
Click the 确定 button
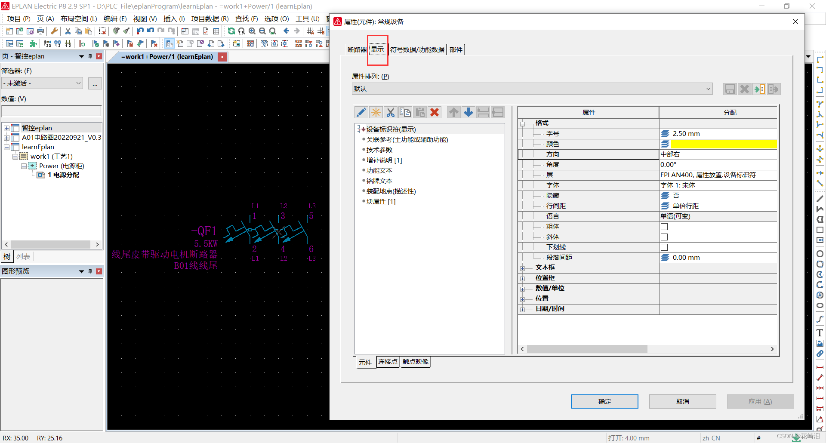604,401
